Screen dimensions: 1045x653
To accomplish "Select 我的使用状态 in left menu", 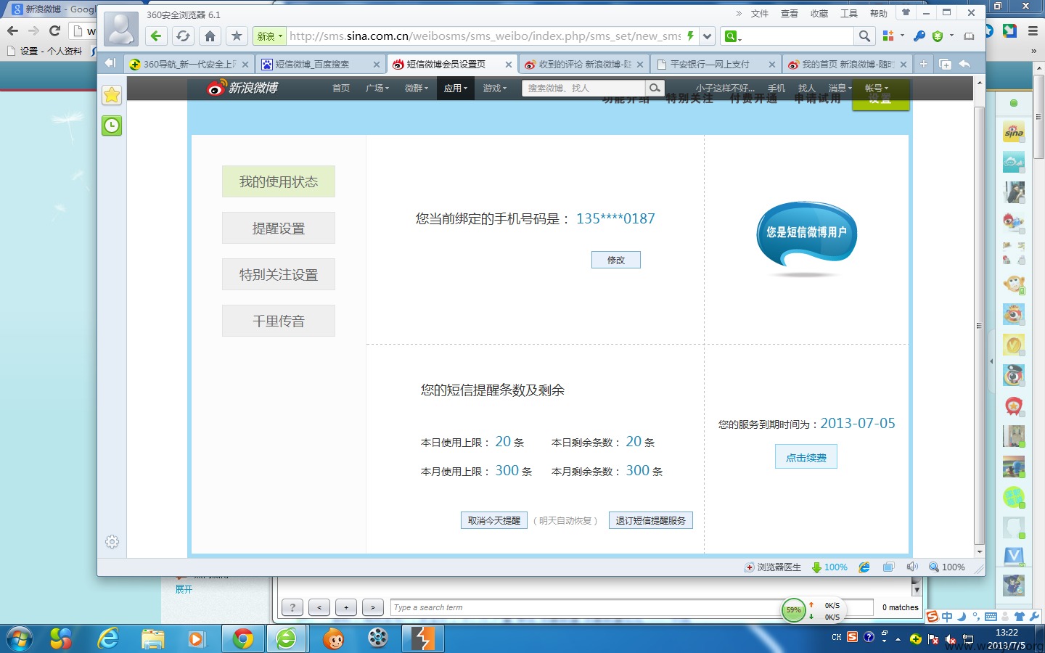I will click(279, 181).
